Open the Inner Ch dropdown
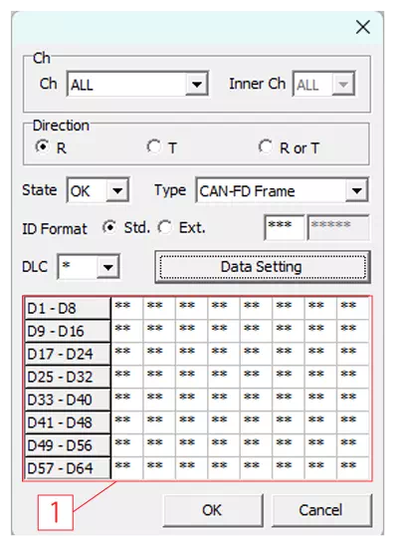 coord(323,84)
